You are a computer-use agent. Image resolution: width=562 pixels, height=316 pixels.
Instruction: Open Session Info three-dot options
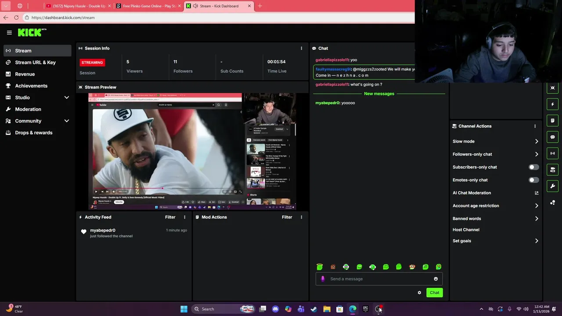point(301,48)
